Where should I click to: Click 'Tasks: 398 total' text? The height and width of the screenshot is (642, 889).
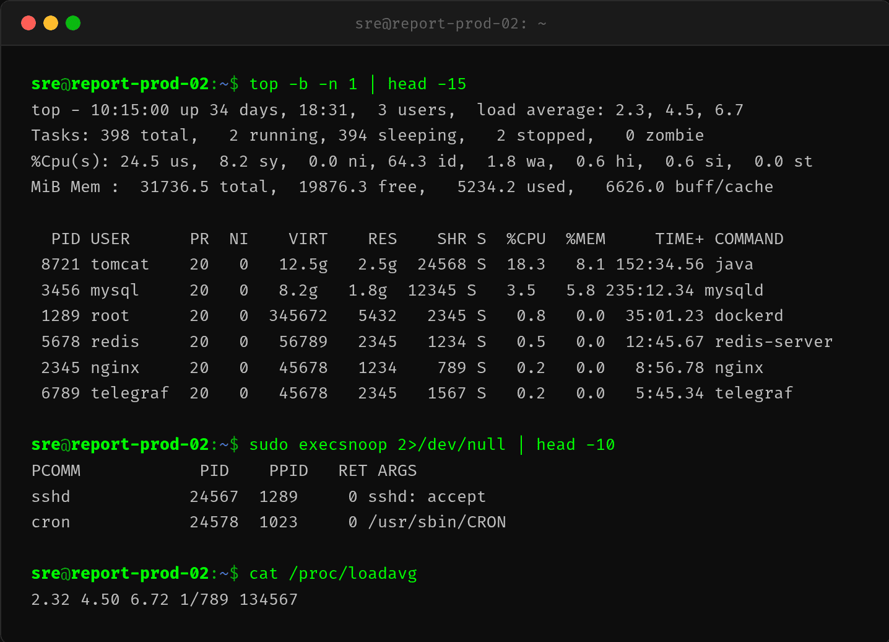pos(110,136)
